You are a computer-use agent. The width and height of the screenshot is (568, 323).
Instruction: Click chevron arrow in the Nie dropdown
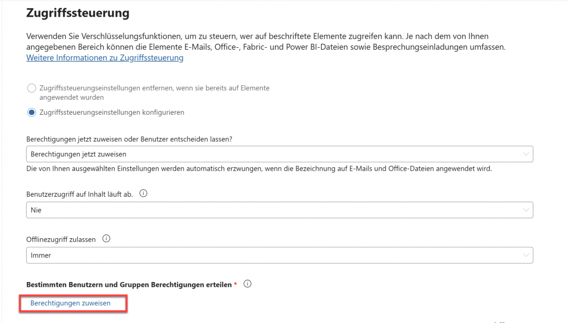coord(525,210)
